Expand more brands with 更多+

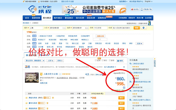pyautogui.click(x=139, y=43)
